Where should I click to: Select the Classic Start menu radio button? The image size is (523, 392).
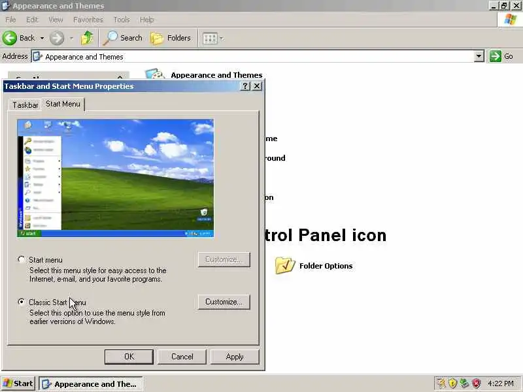(22, 302)
